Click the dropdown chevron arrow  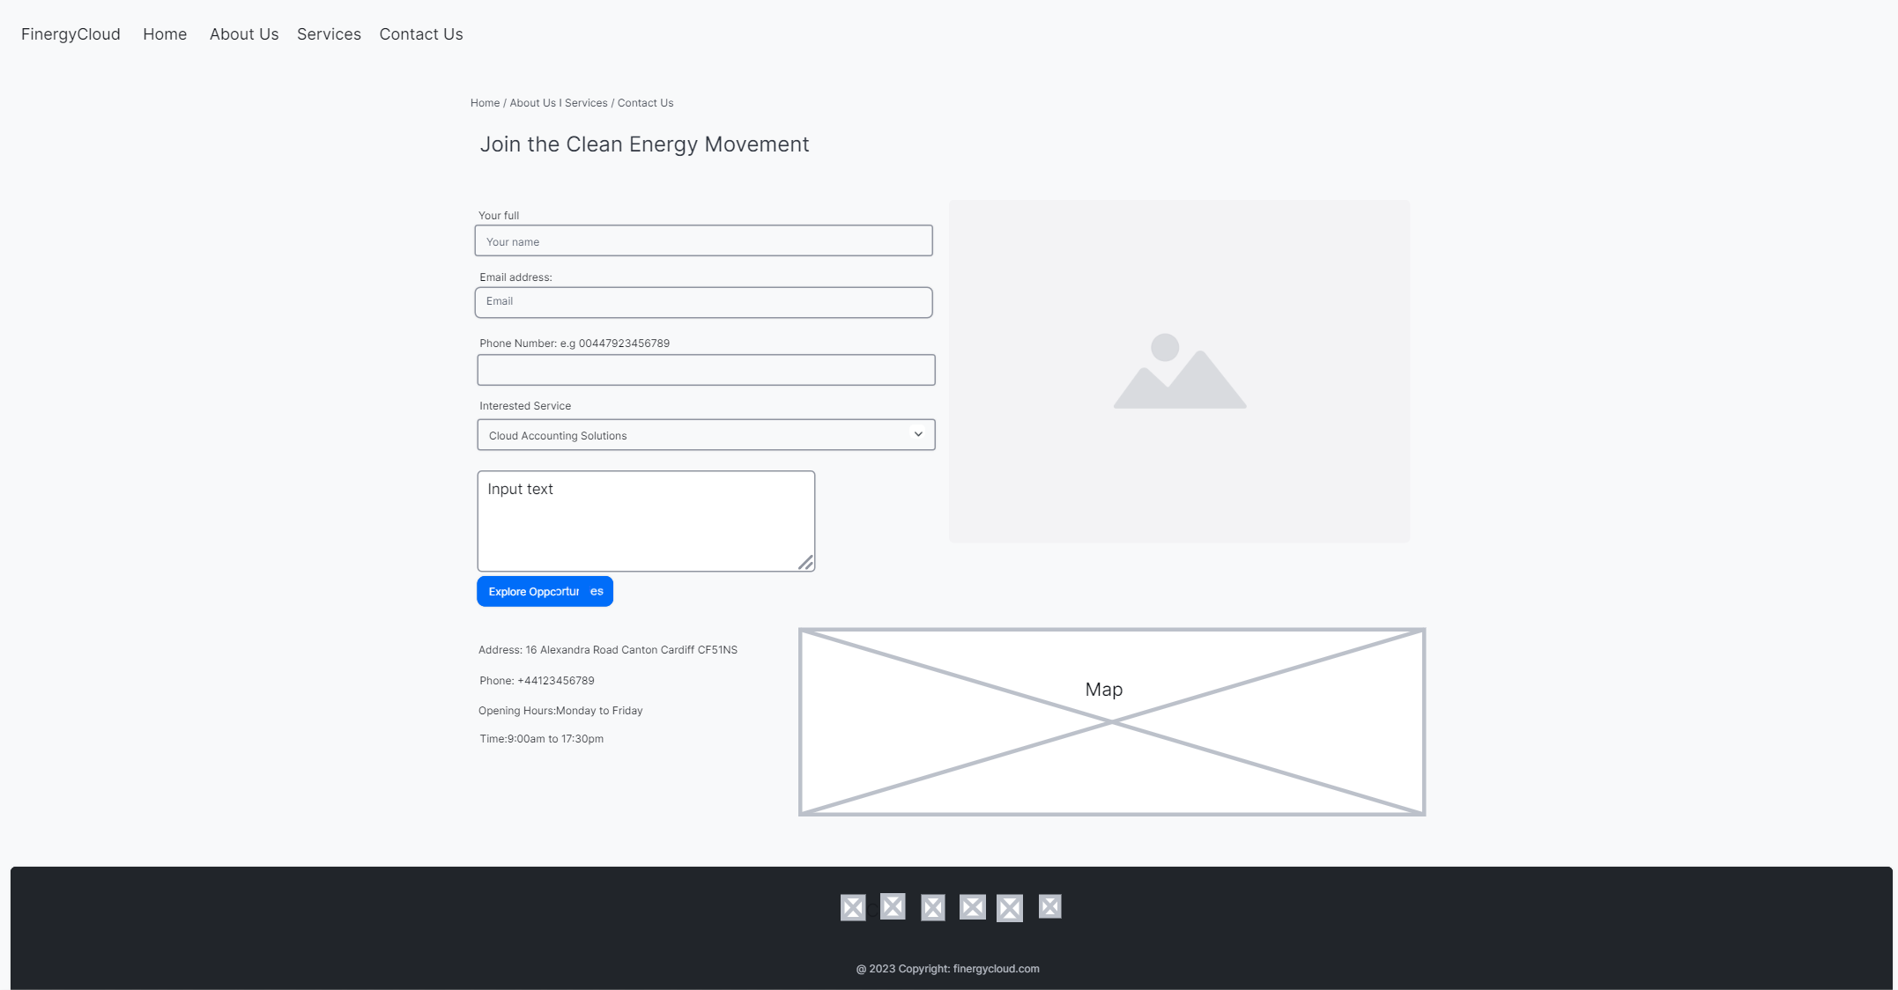click(918, 434)
